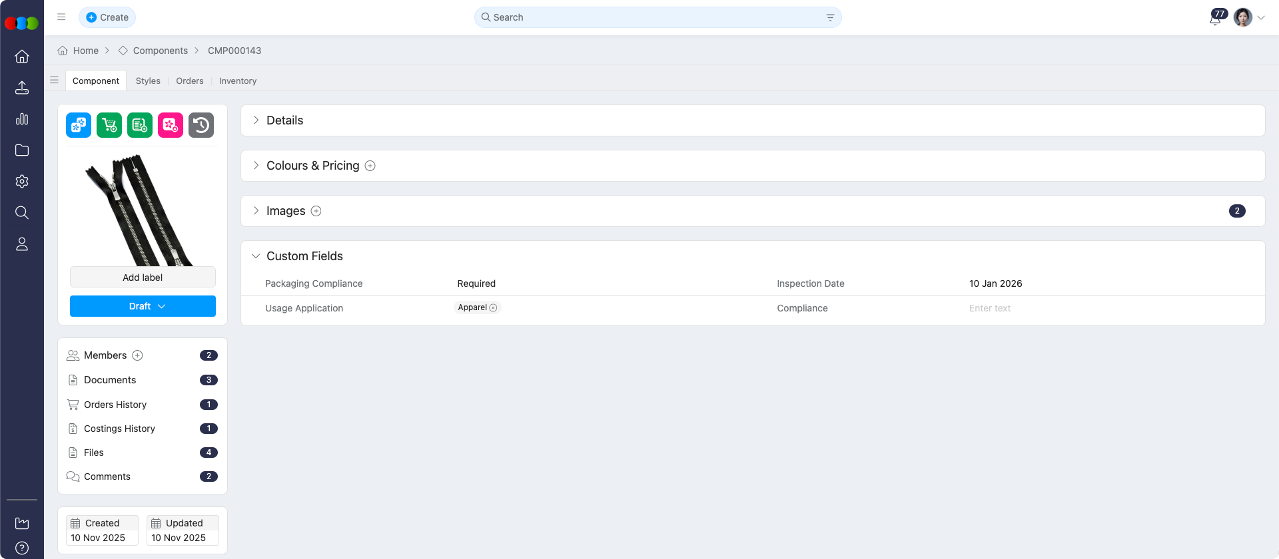The image size is (1279, 559).
Task: Focus the top Search field
Action: tap(657, 17)
